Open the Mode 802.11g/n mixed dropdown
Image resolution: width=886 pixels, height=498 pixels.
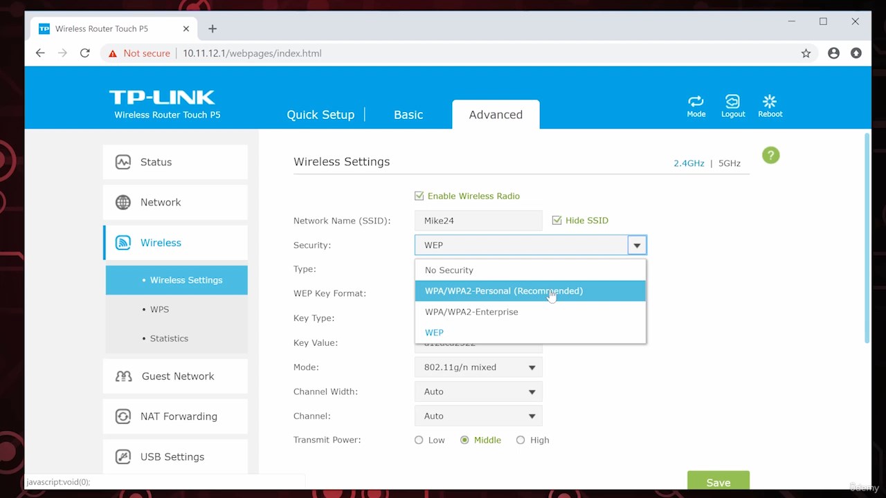[x=478, y=367]
